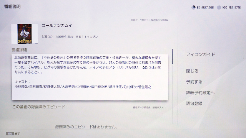246x138 pixels.
Task: Click the cast names line in details
Action: [83, 87]
